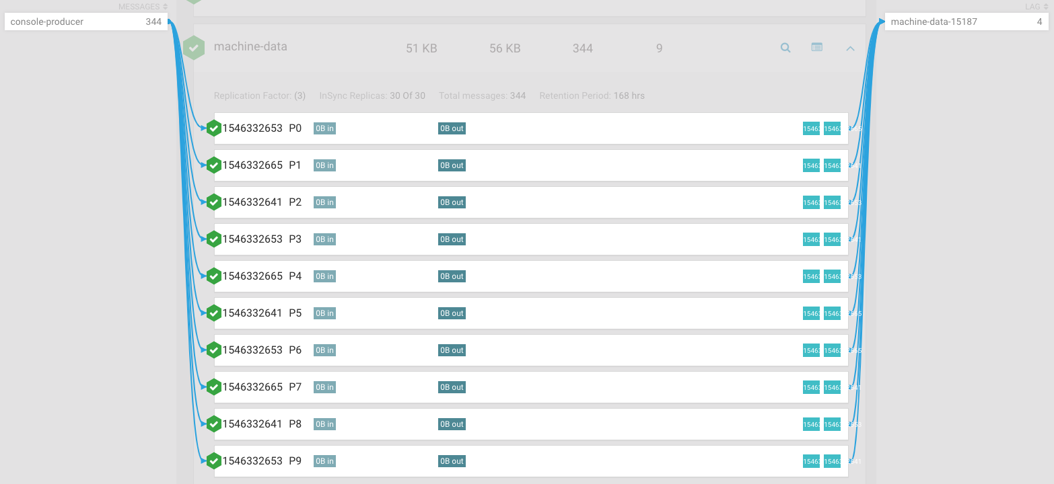The width and height of the screenshot is (1054, 484).
Task: Click the green check hexagon for partition P5
Action: click(214, 313)
